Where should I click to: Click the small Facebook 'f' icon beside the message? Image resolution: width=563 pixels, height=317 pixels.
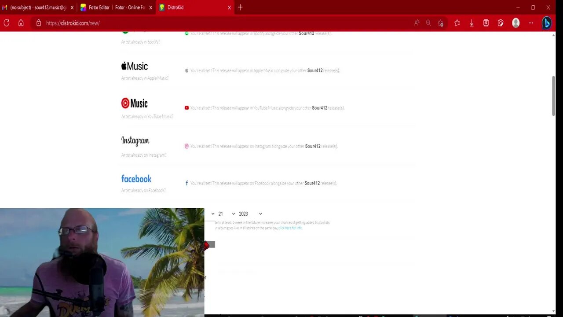(186, 183)
